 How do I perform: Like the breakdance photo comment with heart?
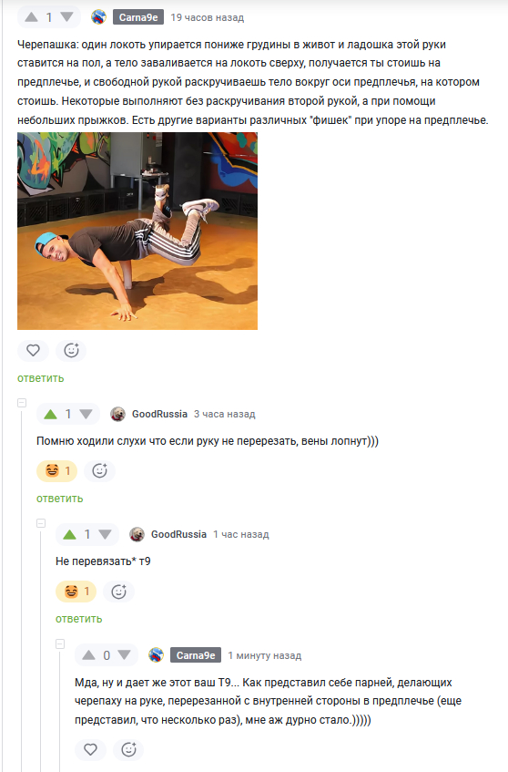click(33, 350)
